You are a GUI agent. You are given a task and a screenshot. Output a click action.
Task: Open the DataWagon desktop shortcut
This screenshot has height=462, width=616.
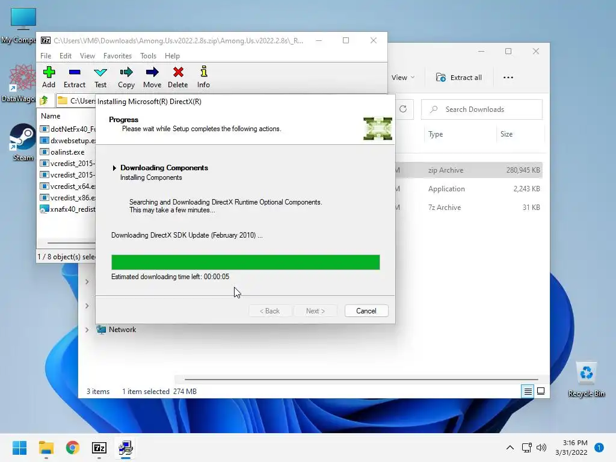tap(22, 83)
